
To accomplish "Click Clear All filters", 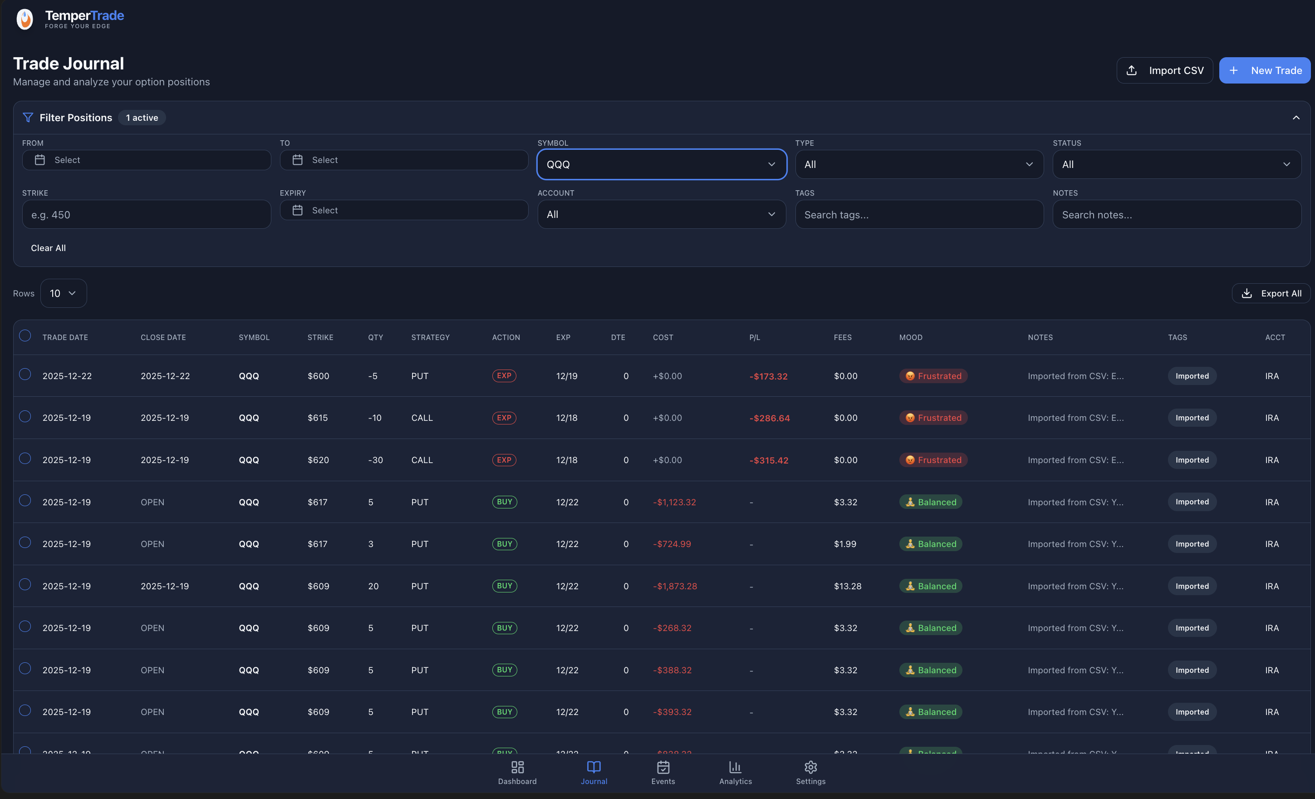I will (x=48, y=248).
